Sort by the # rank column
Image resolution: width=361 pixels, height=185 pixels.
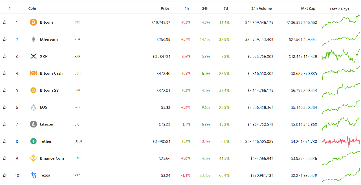10,8
